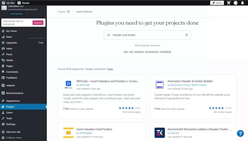Image resolution: width=248 pixels, height=141 pixels.
Task: Click the user profile avatar icon
Action: pos(236,3)
